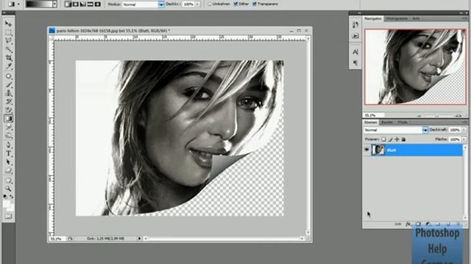The image size is (471, 264).
Task: Select the Zoom magnifier tool
Action: point(8,189)
